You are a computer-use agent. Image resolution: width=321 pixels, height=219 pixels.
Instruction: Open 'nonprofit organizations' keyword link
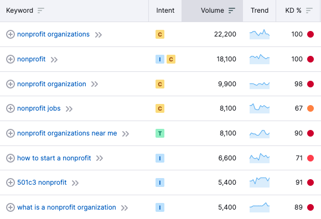coord(53,34)
